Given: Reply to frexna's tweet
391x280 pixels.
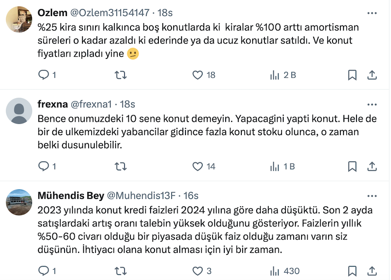Looking at the screenshot, I should pos(44,166).
